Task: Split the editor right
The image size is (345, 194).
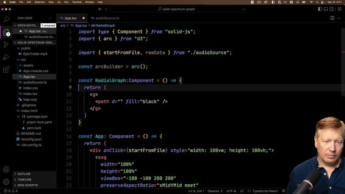Action: pyautogui.click(x=332, y=18)
